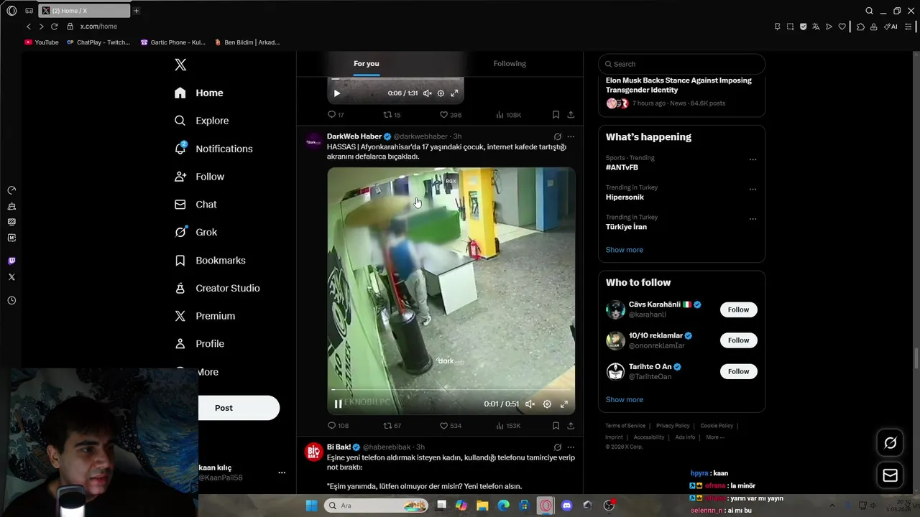This screenshot has width=920, height=517.
Task: Unmute the top 1:31 video
Action: tap(427, 93)
